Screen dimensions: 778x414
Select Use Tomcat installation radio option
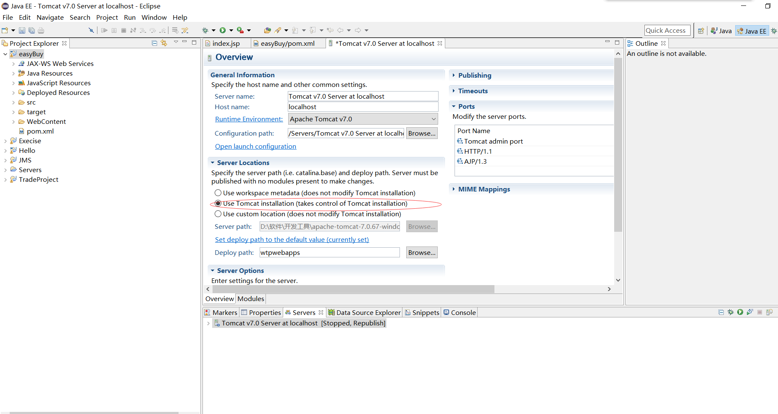pyautogui.click(x=218, y=203)
